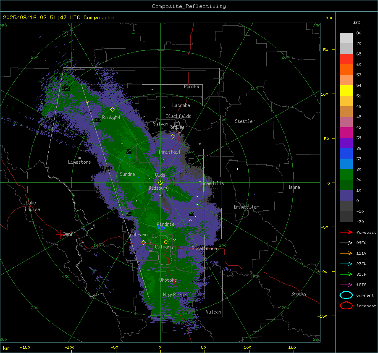
Task: Click the yellow diamond marker near RockyMH
Action: coord(112,110)
